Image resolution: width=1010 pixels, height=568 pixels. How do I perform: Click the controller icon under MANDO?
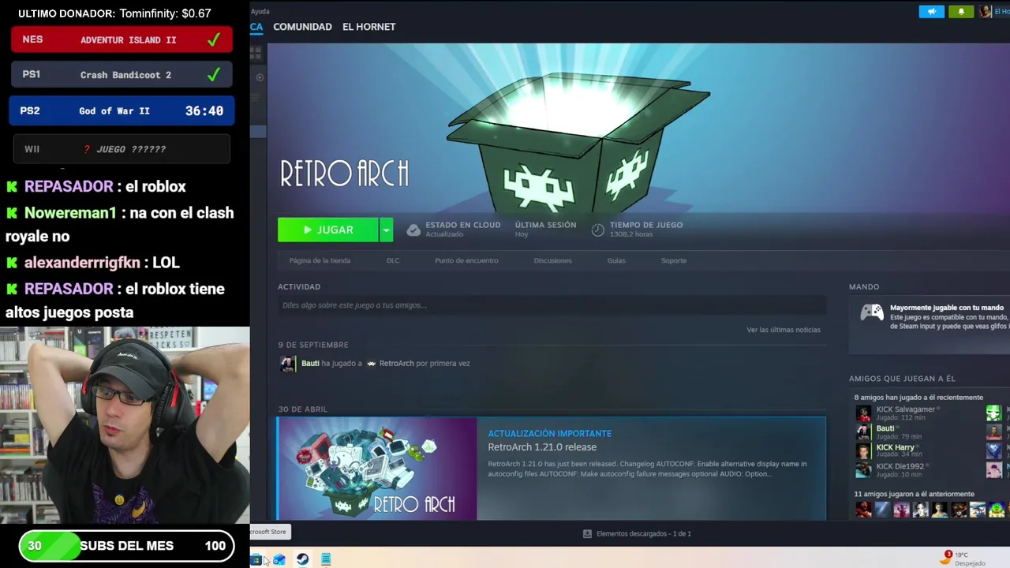[872, 312]
